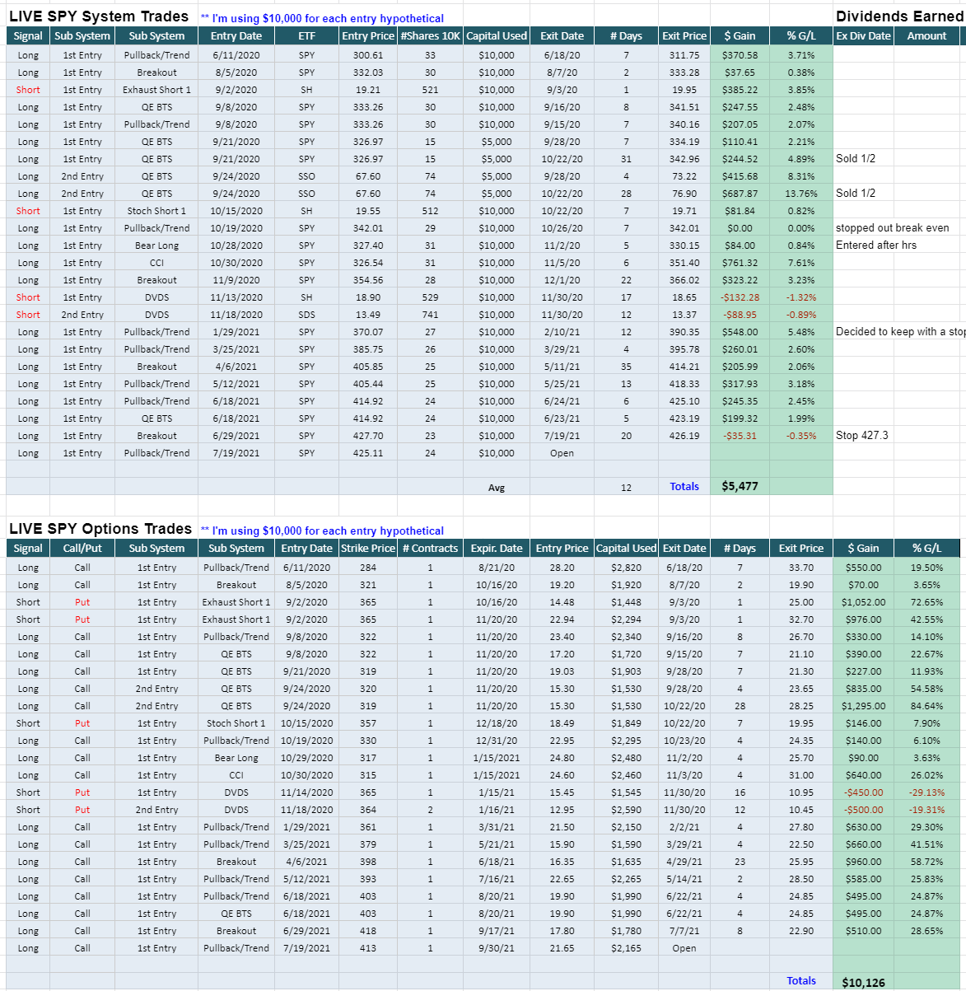Select the '-$35.31' loss cell

click(x=740, y=436)
